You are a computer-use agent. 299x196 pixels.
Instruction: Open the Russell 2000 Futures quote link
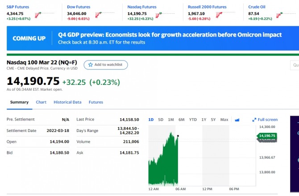click(x=207, y=7)
